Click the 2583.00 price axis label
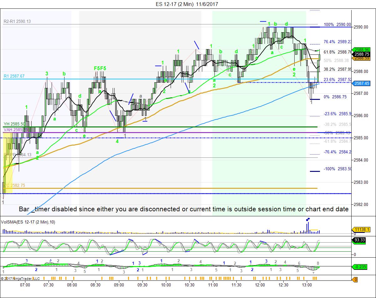This screenshot has height=298, width=376. tap(361, 182)
